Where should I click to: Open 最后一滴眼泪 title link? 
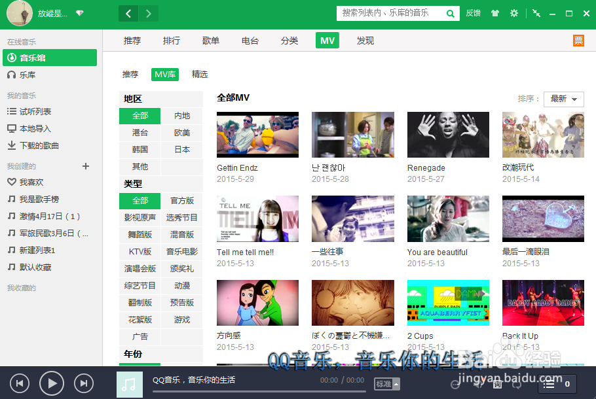[526, 252]
